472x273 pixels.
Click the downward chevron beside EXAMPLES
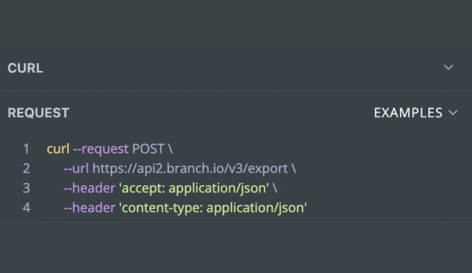tap(454, 113)
